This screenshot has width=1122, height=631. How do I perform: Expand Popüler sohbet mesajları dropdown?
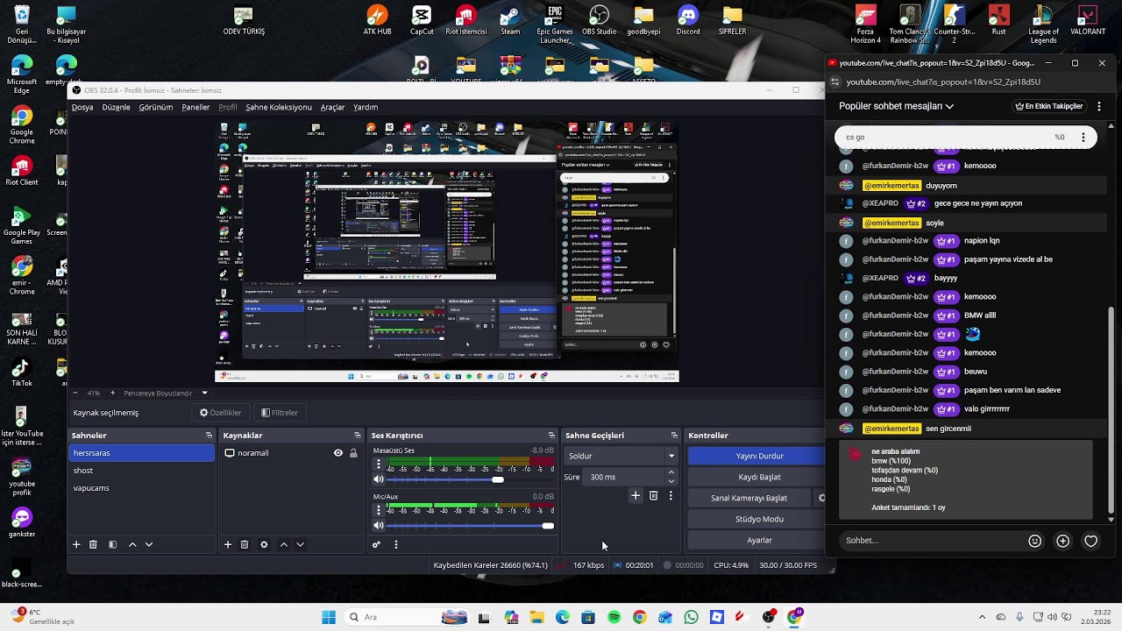(x=896, y=106)
